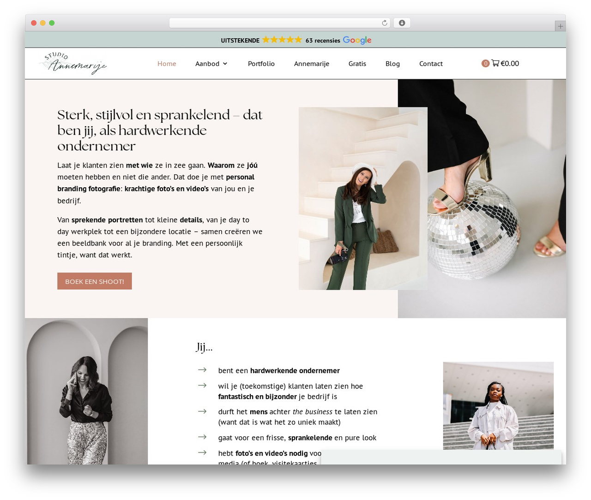Click the Google logo in reviews bar
Screen dimensions: 591x500
pos(357,40)
